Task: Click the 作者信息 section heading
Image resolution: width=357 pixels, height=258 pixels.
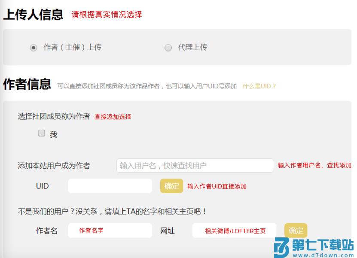Action: coord(27,84)
